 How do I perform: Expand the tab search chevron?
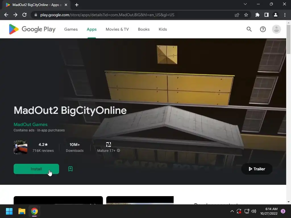coord(245,4)
